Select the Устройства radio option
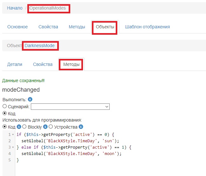206x176 pixels. coord(50,127)
